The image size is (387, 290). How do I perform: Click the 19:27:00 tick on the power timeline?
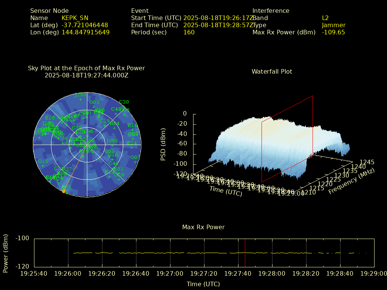click(170, 273)
